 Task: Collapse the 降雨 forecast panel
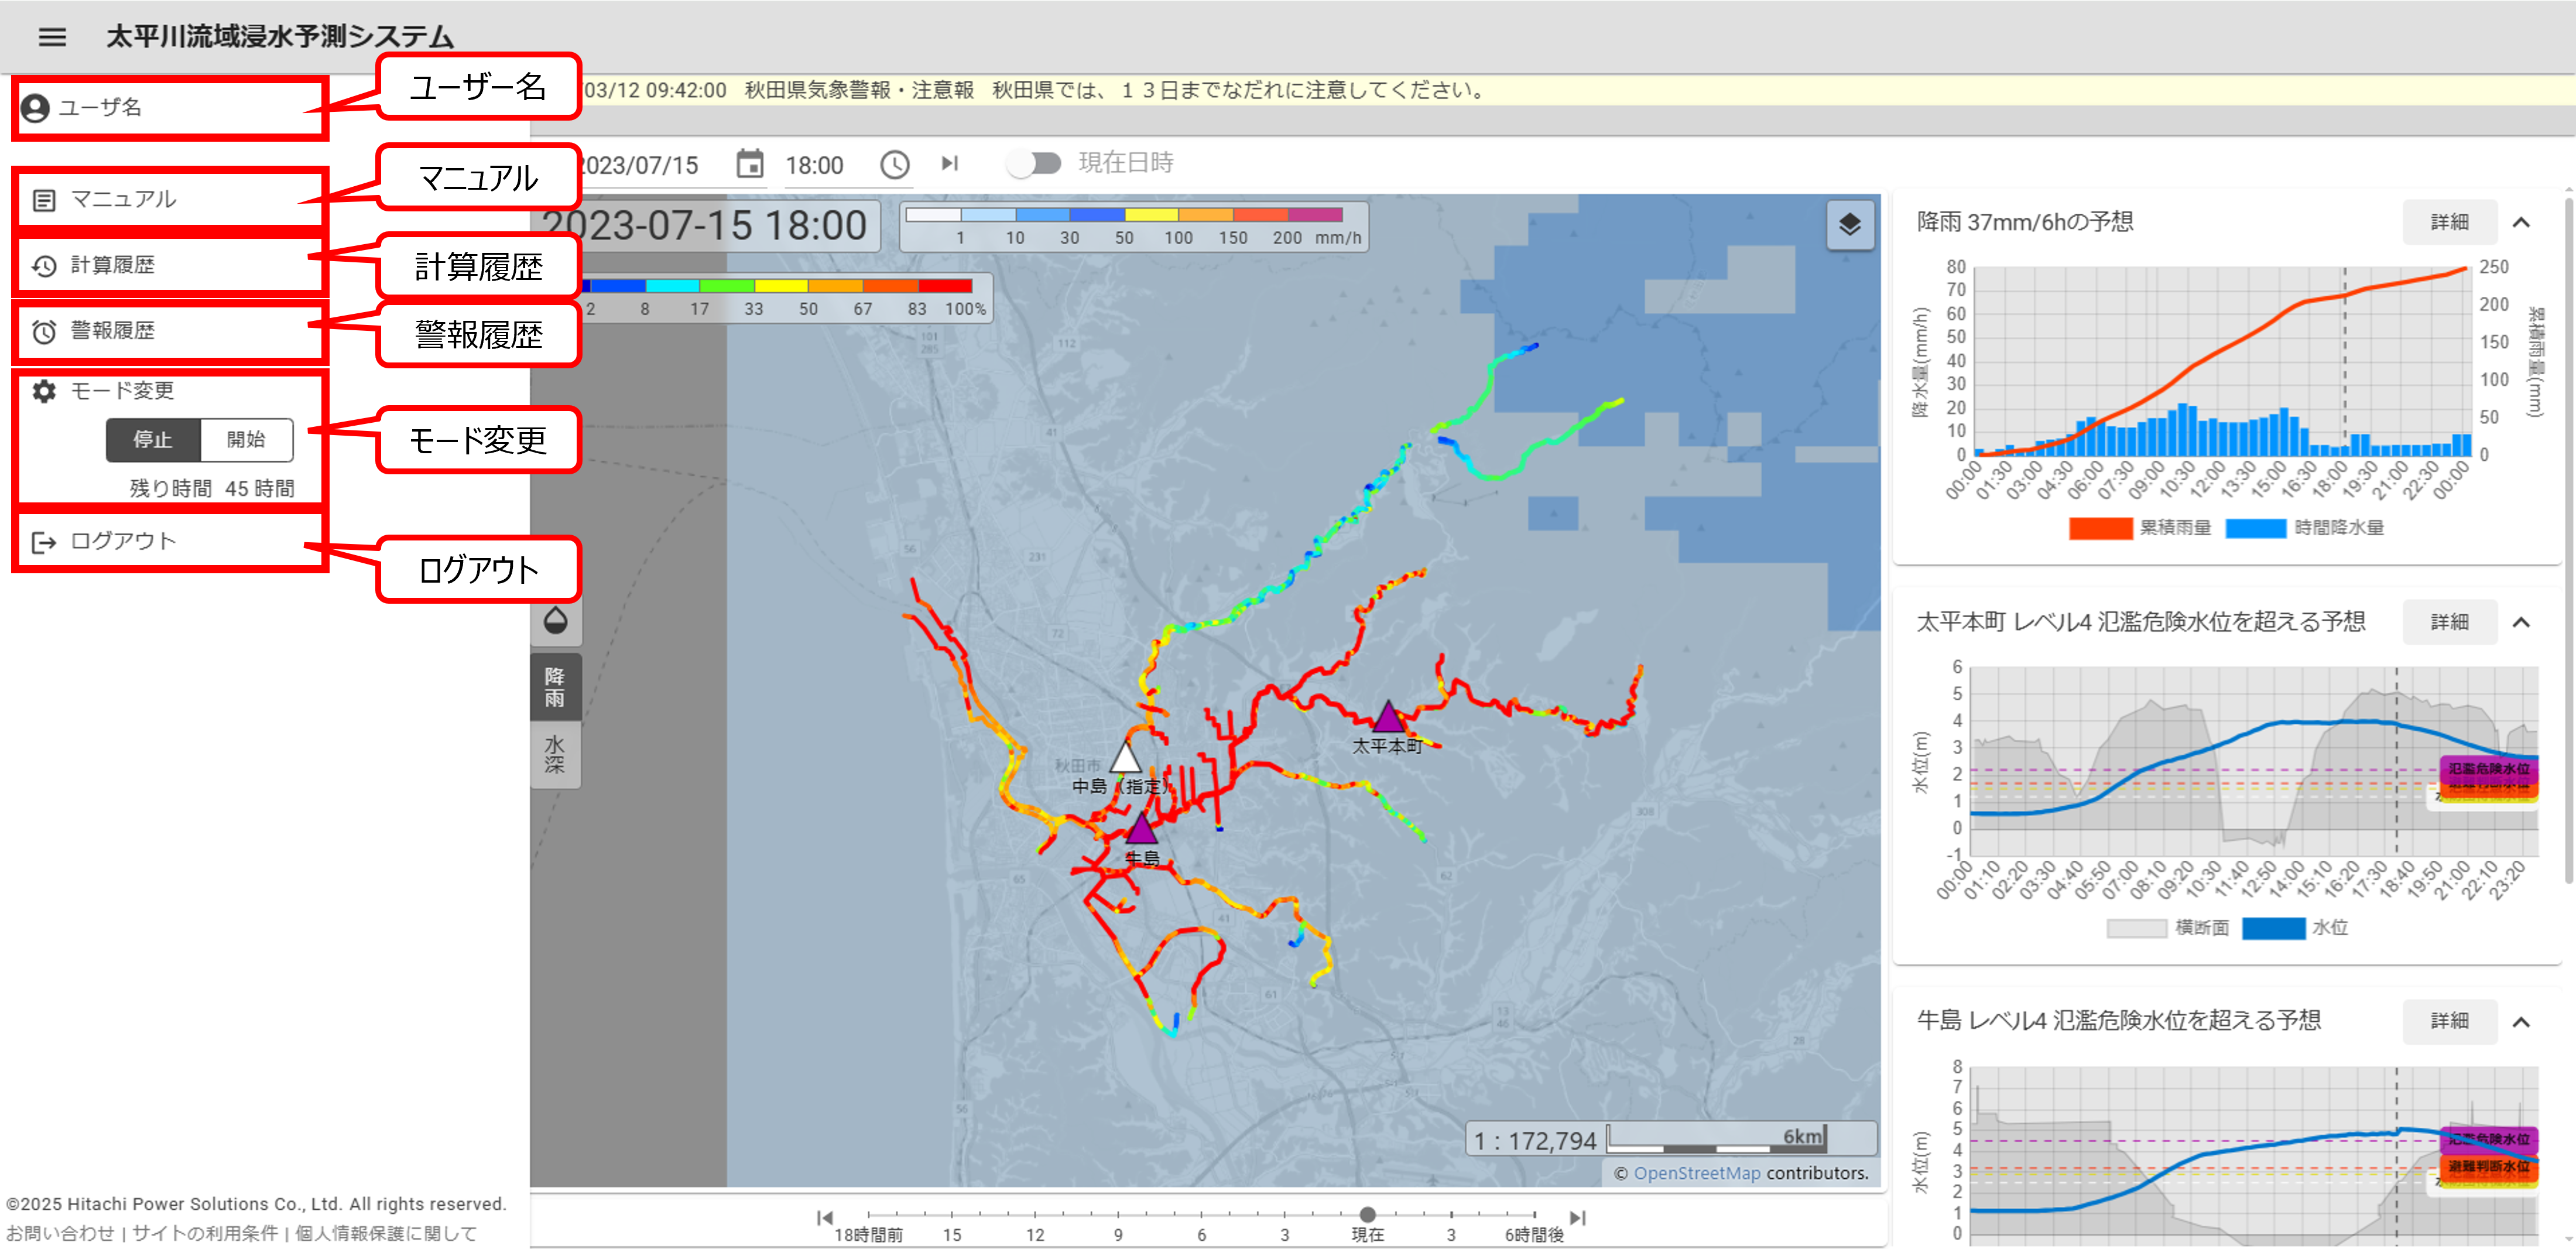[x=2521, y=222]
